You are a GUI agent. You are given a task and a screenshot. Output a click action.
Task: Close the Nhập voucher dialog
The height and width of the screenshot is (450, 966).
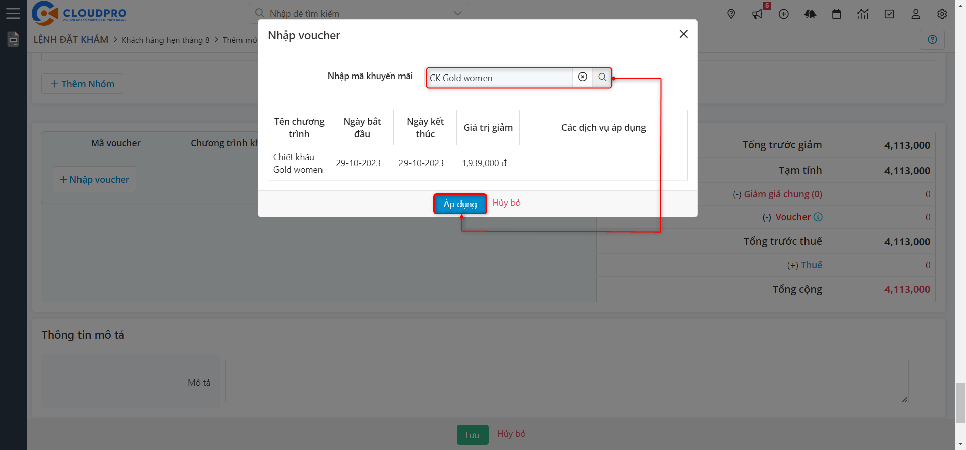(x=683, y=34)
